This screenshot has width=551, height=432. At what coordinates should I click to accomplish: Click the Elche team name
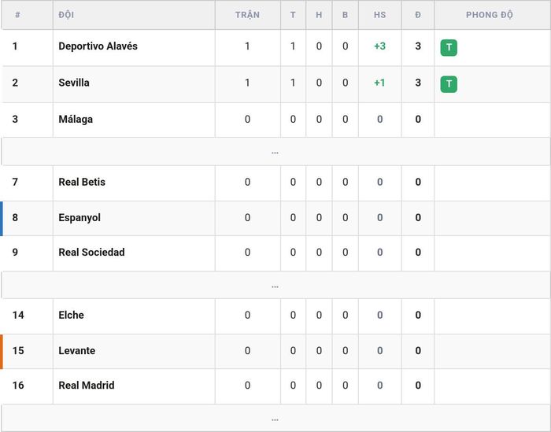tap(72, 315)
